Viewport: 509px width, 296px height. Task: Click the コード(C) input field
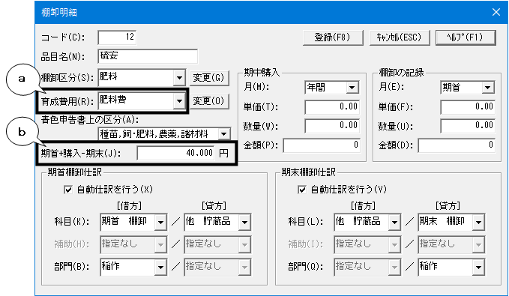point(117,37)
